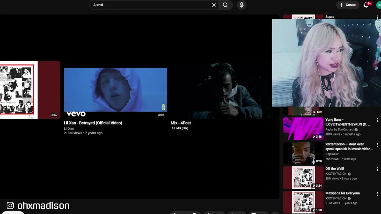Click 75K views • 7 years ago text

click(341, 159)
